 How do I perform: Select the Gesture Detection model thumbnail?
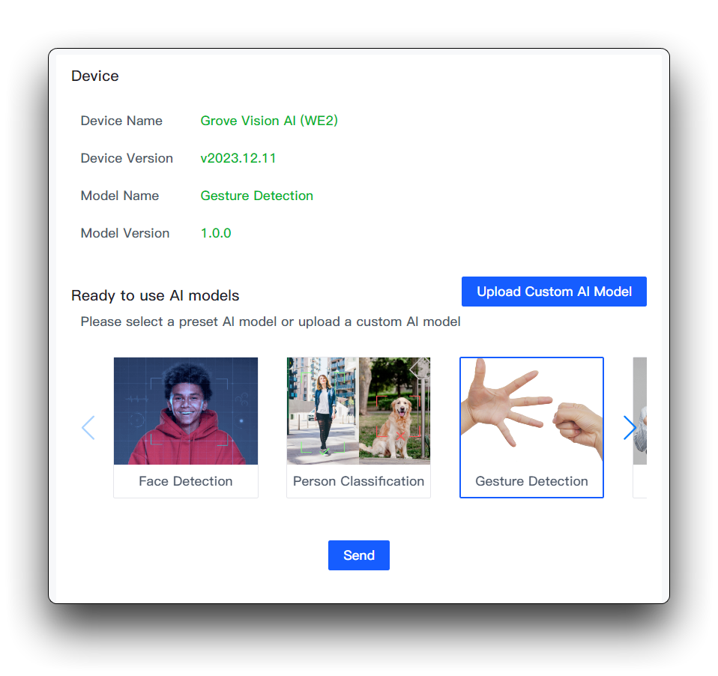(531, 411)
